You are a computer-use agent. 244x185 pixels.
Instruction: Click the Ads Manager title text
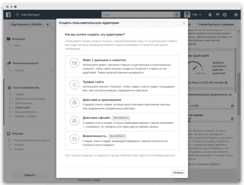click(x=30, y=15)
